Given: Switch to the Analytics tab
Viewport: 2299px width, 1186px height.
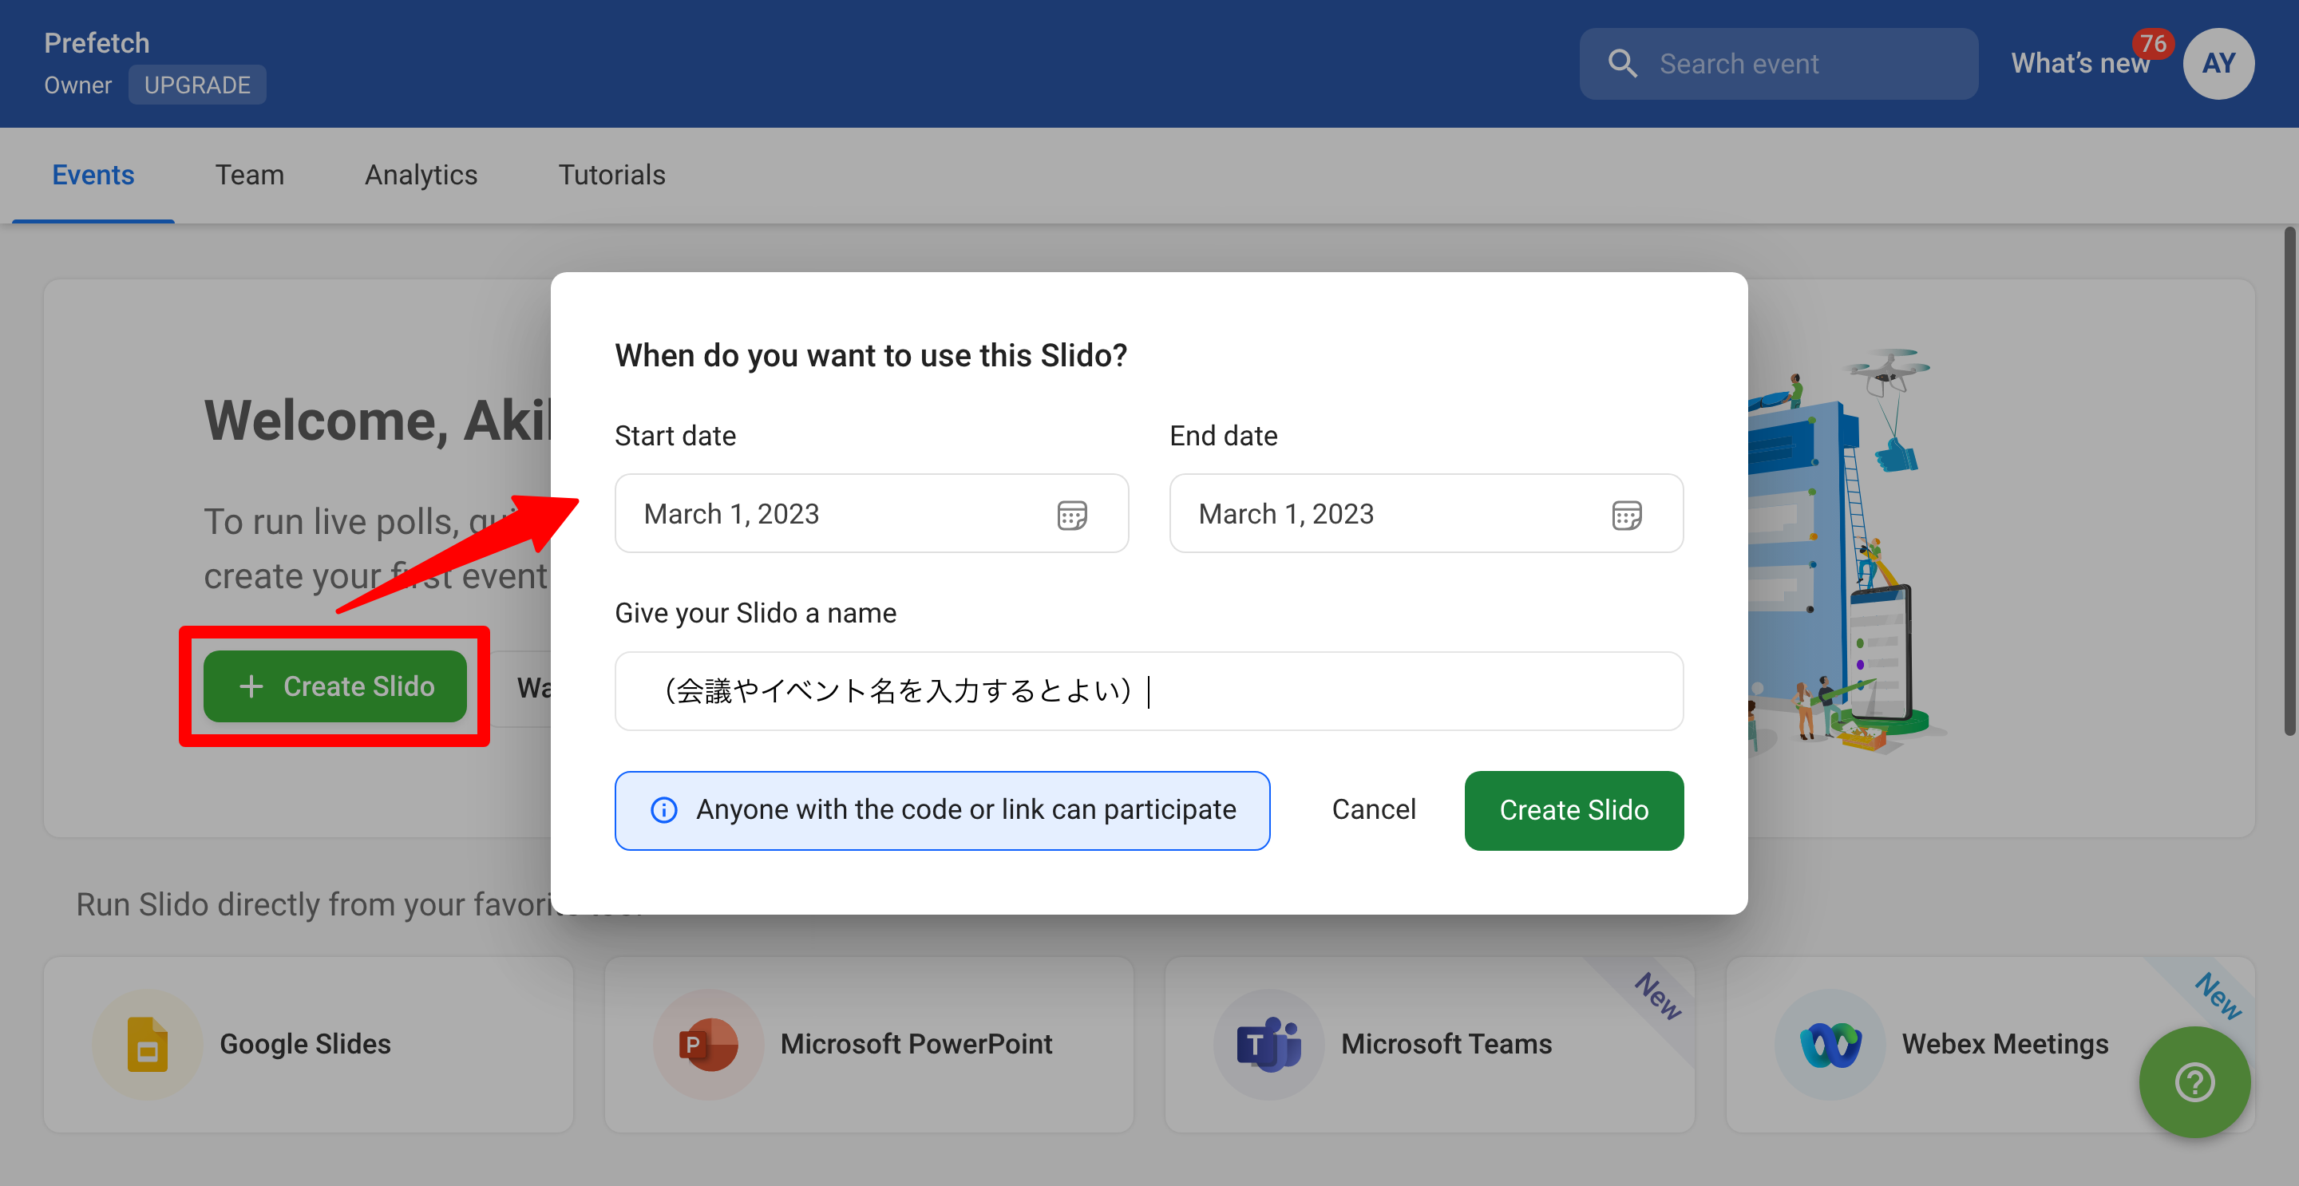Looking at the screenshot, I should click(x=421, y=175).
